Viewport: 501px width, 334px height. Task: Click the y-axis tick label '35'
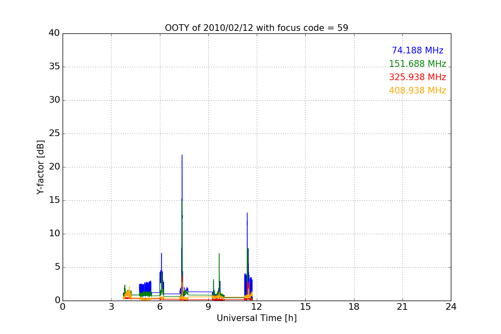point(54,67)
